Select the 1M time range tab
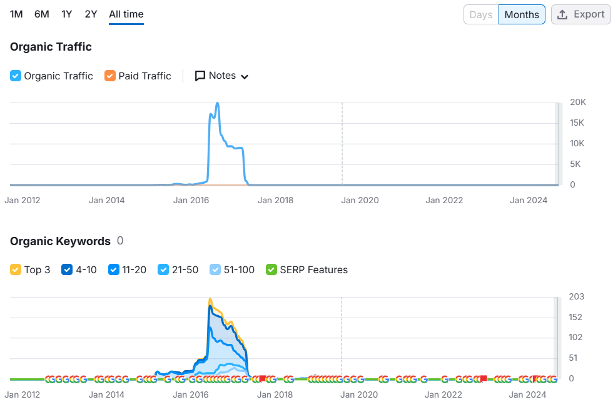This screenshot has width=613, height=402. pyautogui.click(x=16, y=14)
